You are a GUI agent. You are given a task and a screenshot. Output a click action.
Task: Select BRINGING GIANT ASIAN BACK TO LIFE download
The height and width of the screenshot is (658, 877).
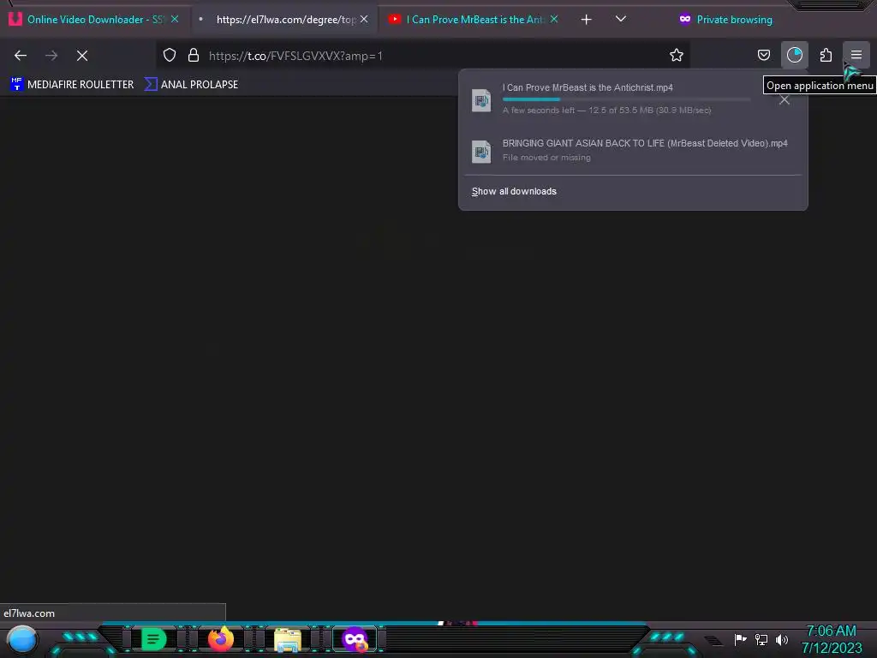click(633, 150)
